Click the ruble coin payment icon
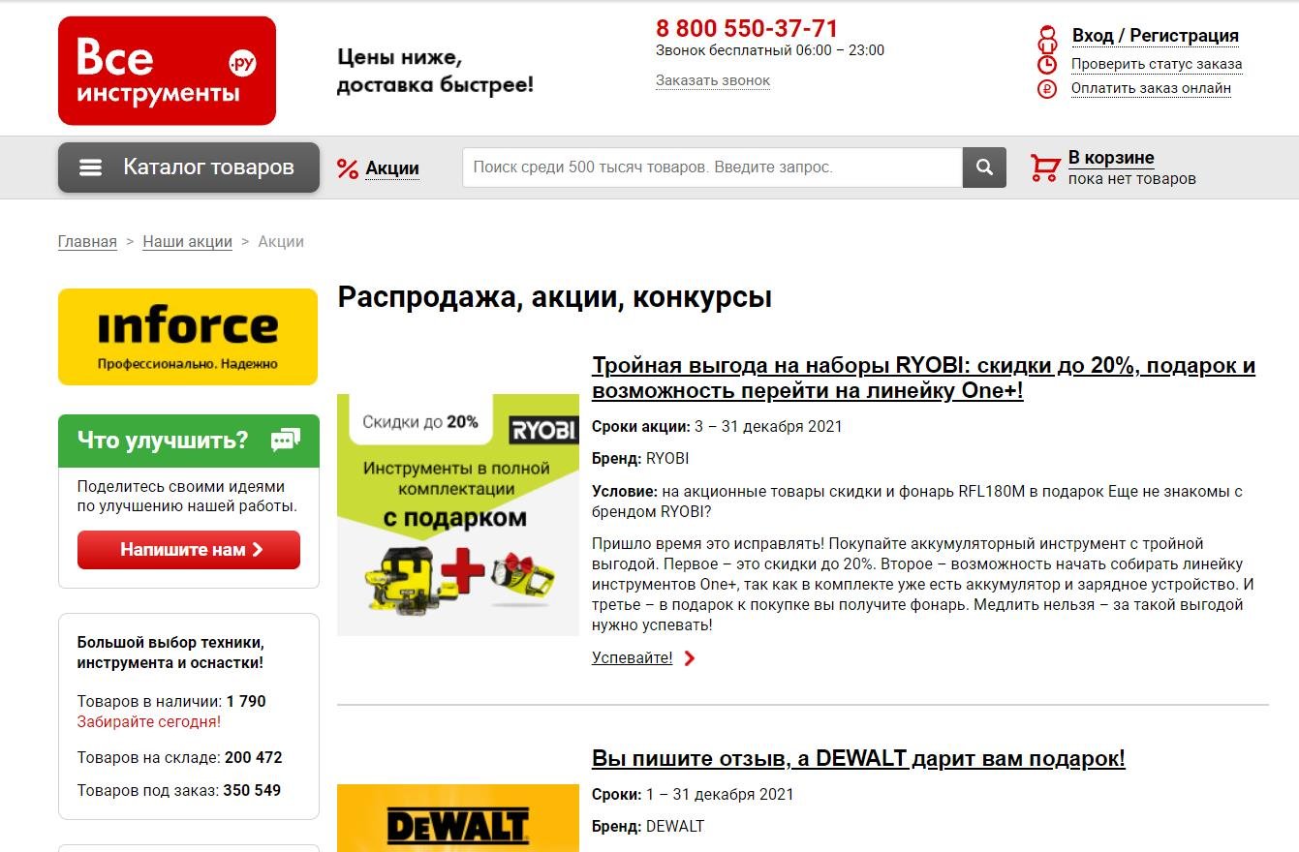The width and height of the screenshot is (1299, 852). (x=1047, y=89)
